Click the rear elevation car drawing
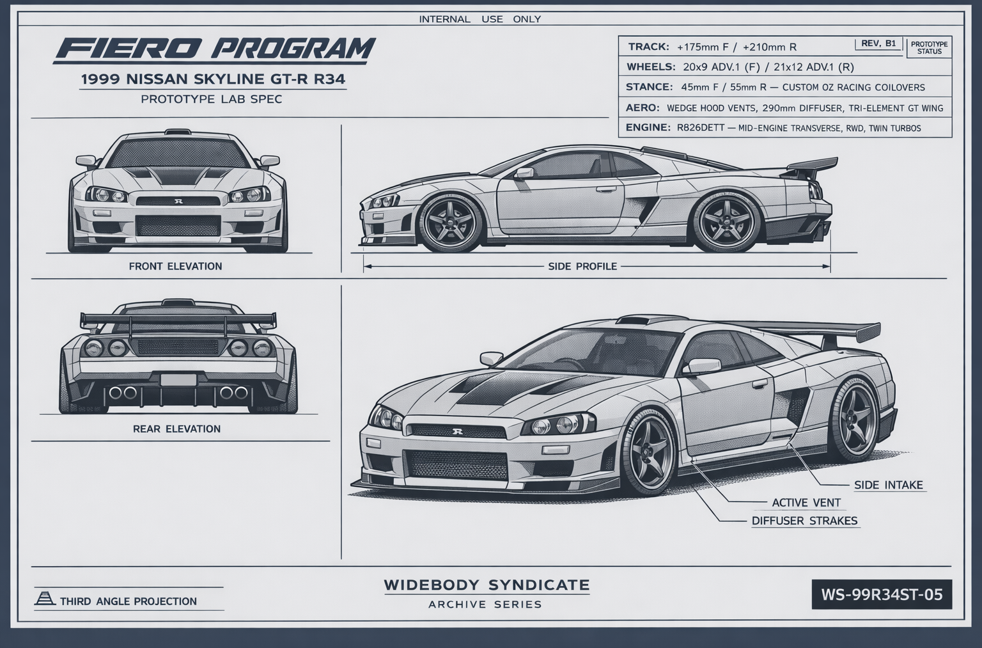This screenshot has width=982, height=648. [178, 356]
